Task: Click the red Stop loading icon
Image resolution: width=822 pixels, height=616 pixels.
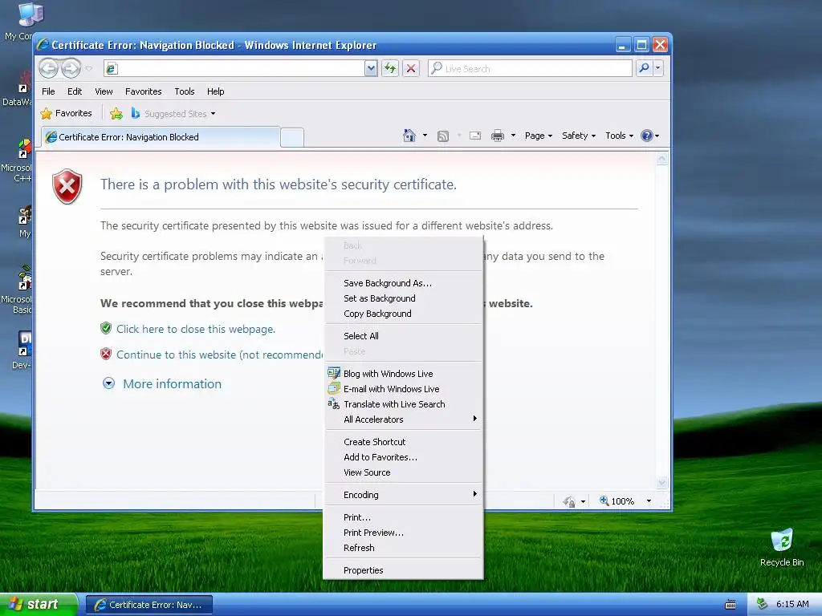Action: (411, 68)
